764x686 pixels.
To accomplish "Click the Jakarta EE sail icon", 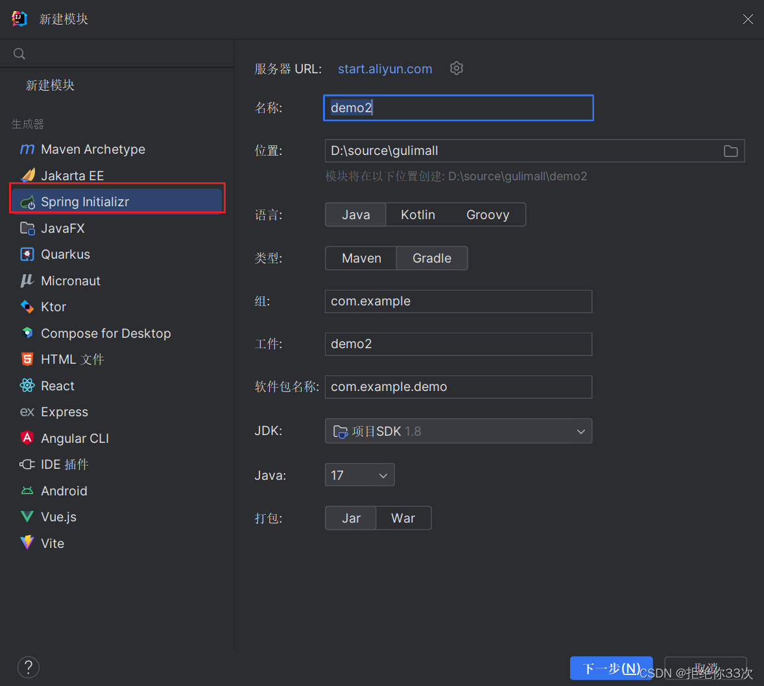I will tap(28, 176).
